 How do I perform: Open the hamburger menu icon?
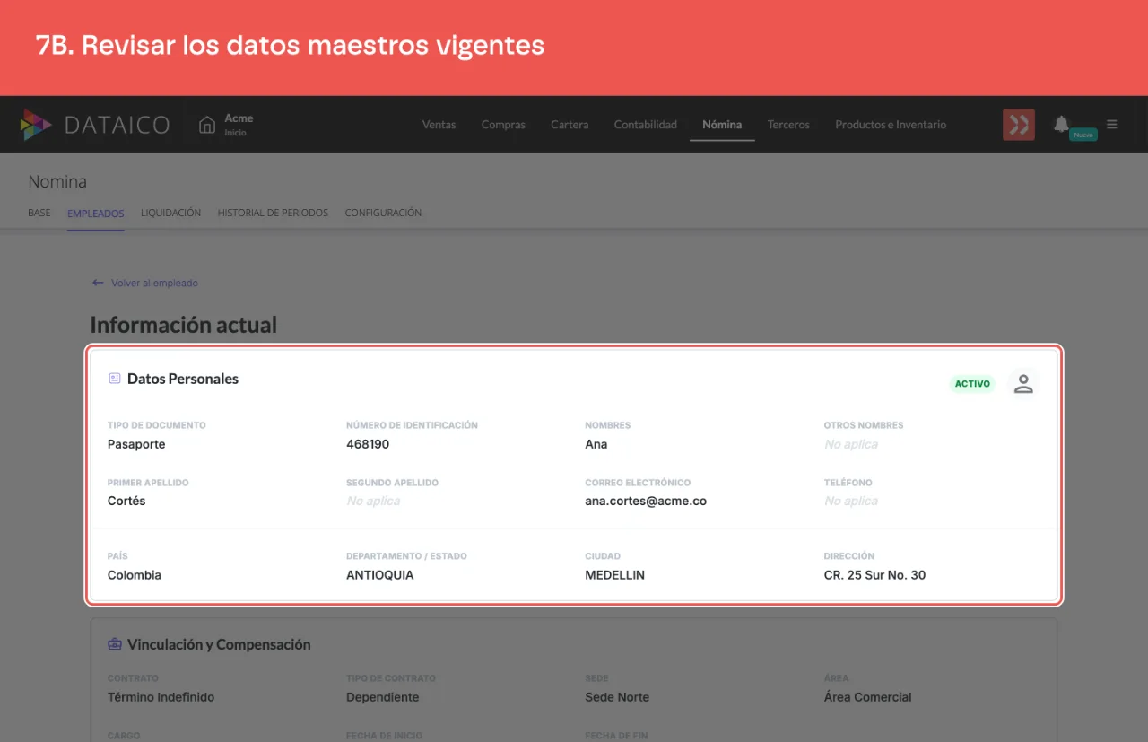coord(1112,125)
